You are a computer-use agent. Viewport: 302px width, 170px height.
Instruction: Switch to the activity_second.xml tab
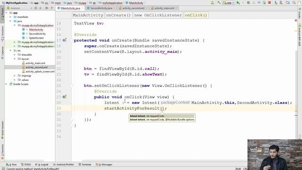133,8
